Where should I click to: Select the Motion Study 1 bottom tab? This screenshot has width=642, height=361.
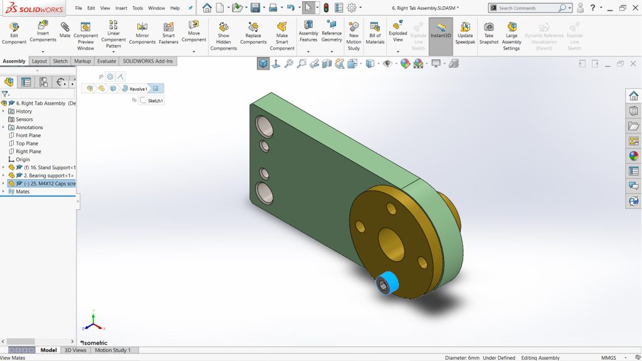click(112, 350)
